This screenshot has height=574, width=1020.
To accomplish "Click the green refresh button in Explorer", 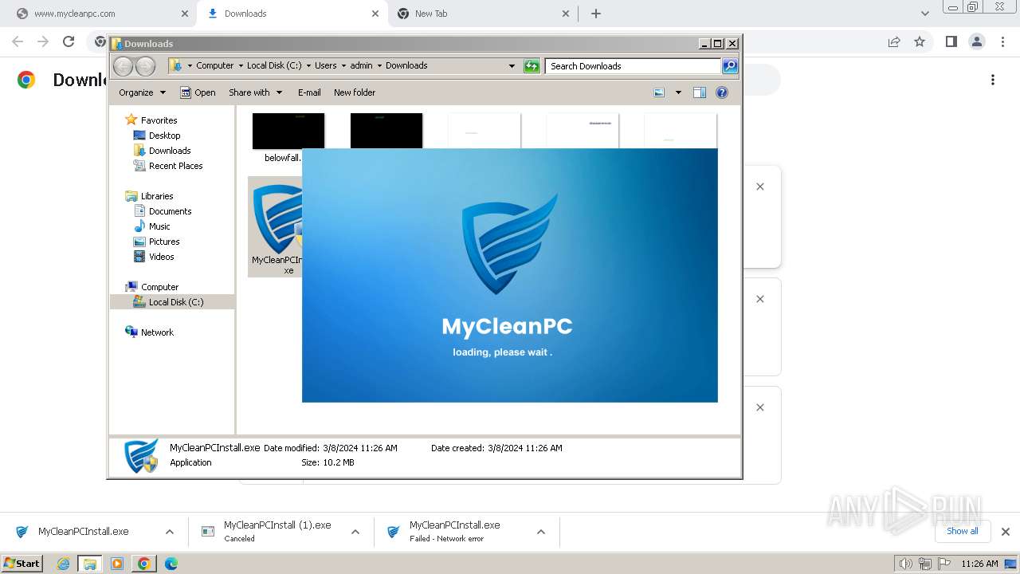I will 532,66.
